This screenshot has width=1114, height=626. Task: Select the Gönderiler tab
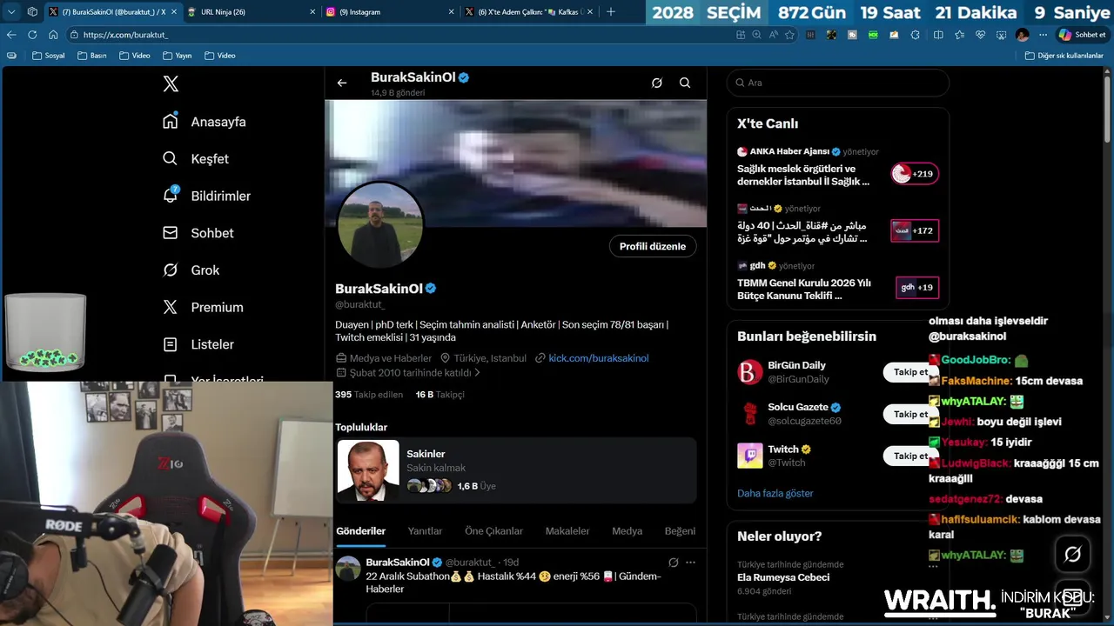(360, 531)
